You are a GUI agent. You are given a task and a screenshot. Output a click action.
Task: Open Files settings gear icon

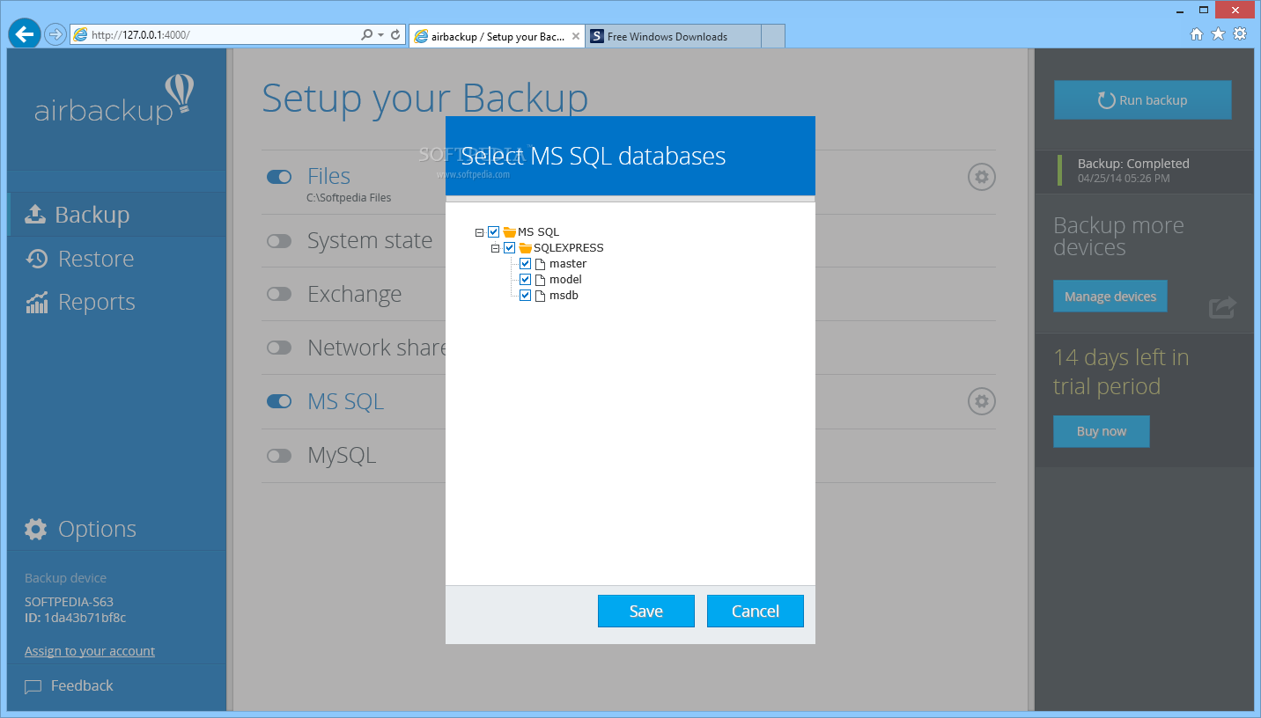[x=982, y=177]
